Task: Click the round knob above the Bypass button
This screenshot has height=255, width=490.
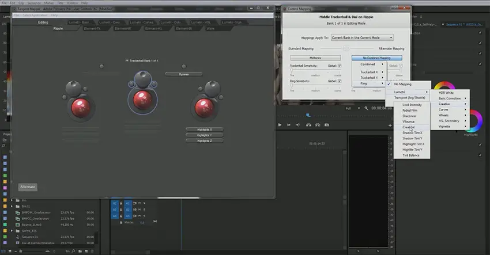Action: tap(184, 66)
